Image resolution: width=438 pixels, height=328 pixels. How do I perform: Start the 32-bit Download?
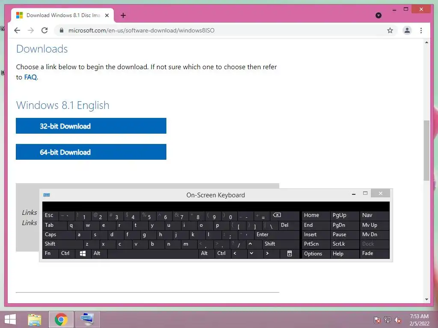pos(91,126)
